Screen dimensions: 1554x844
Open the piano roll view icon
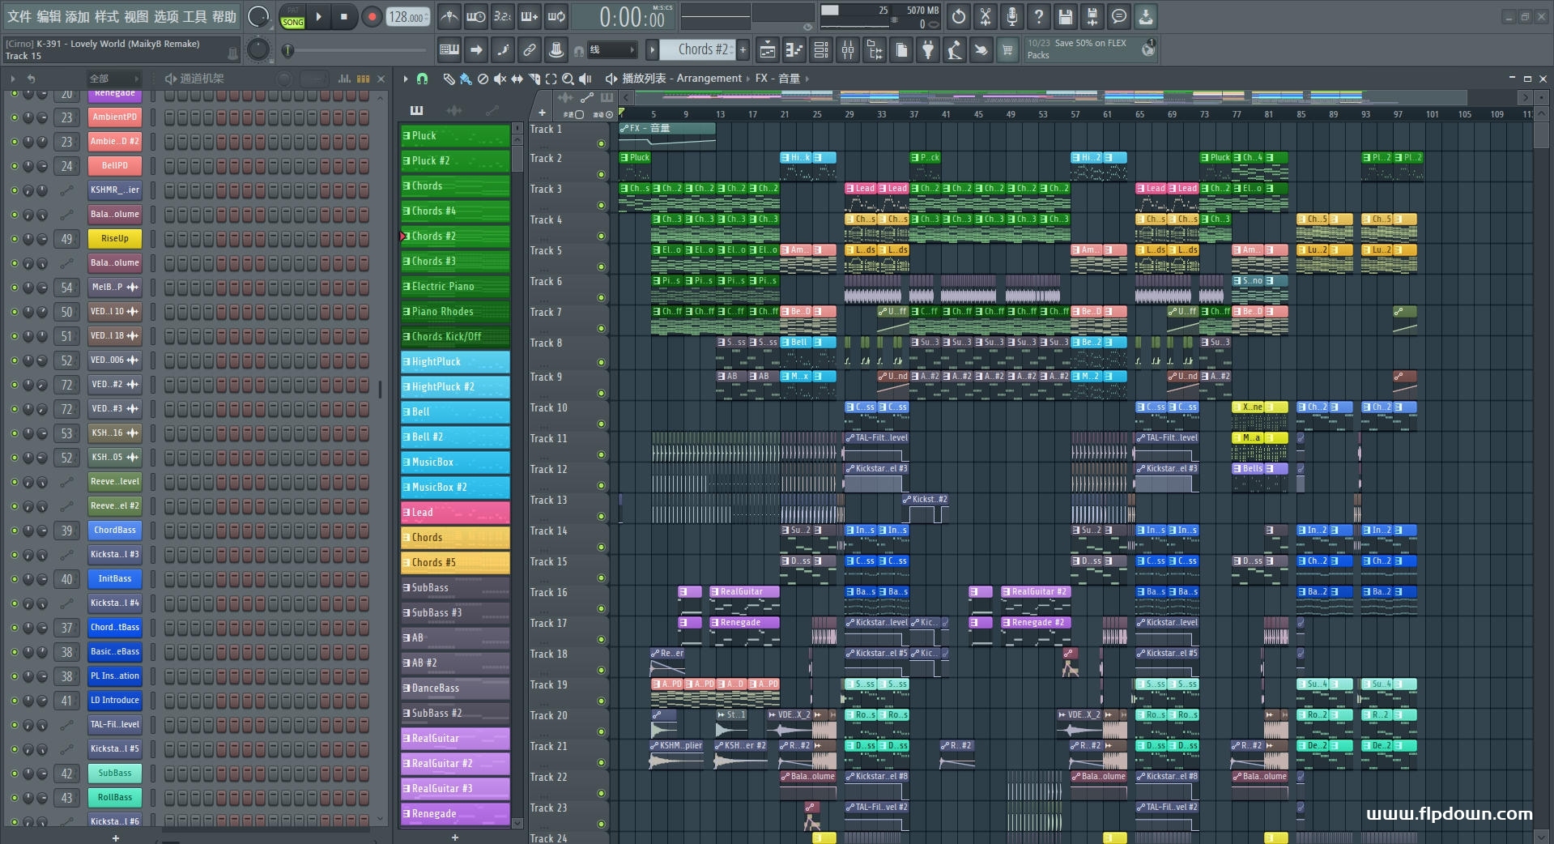(x=794, y=50)
